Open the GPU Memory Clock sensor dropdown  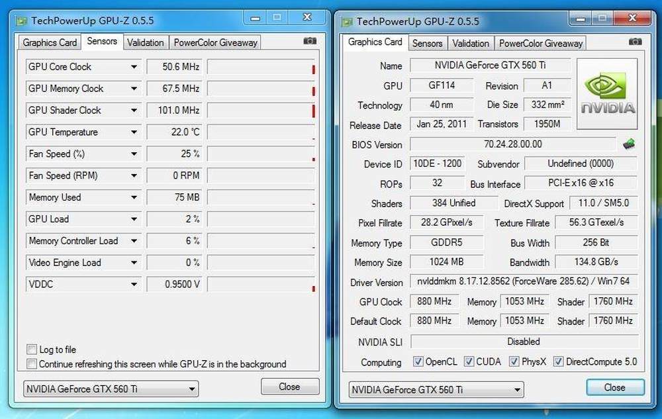point(134,89)
